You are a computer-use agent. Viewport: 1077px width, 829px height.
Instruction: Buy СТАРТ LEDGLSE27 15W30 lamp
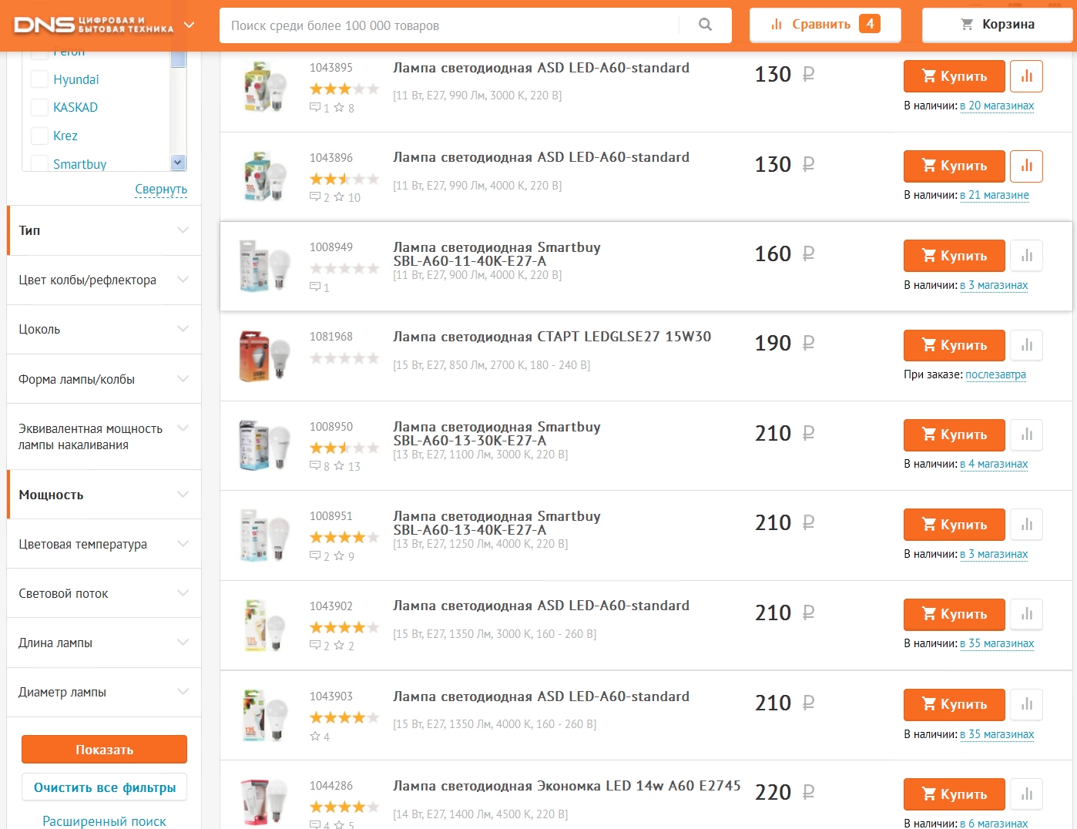954,345
